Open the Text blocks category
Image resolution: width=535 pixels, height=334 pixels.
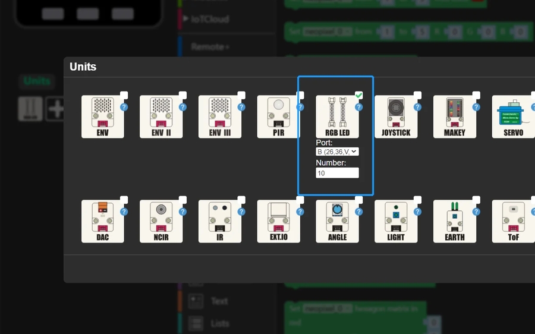point(219,301)
